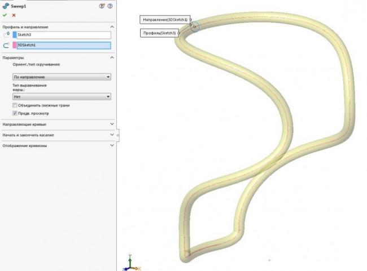The width and height of the screenshot is (367, 271).
Task: Click the Профиль(Sketch3) callout label
Action: 159,33
